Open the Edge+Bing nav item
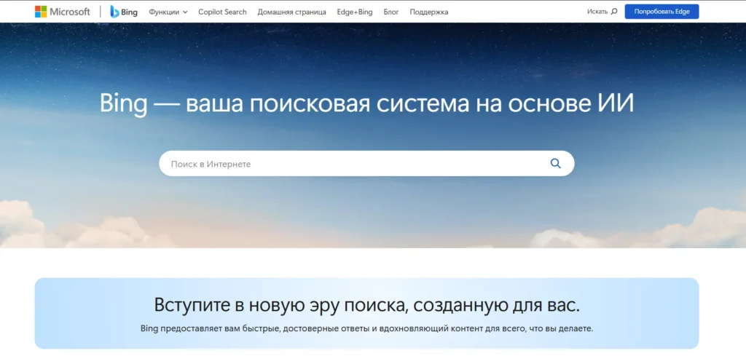Viewport: 746px width, 356px height. click(x=355, y=12)
